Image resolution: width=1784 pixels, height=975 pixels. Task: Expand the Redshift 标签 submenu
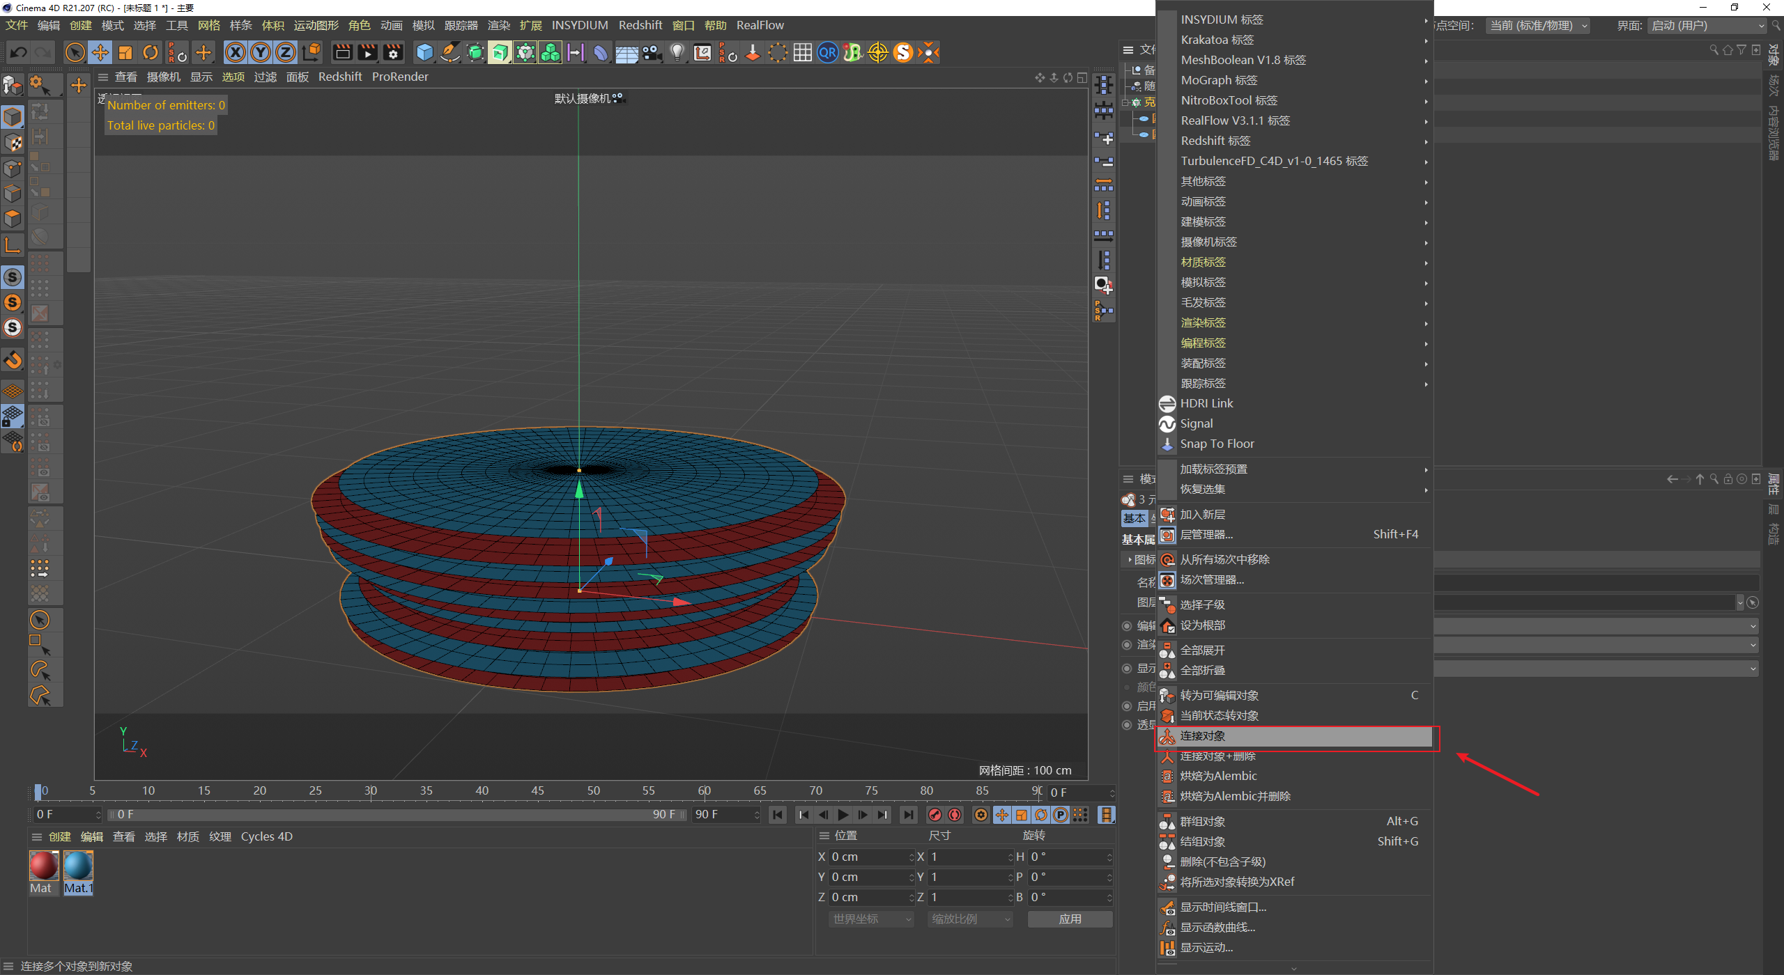pyautogui.click(x=1295, y=141)
